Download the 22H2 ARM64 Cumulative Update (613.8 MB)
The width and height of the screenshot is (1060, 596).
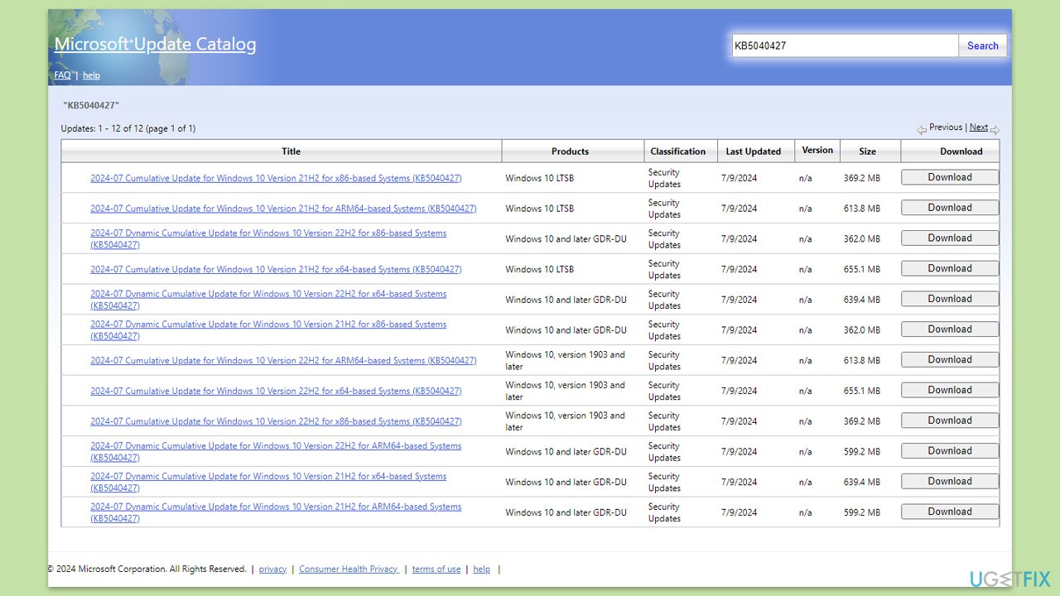[x=950, y=359]
